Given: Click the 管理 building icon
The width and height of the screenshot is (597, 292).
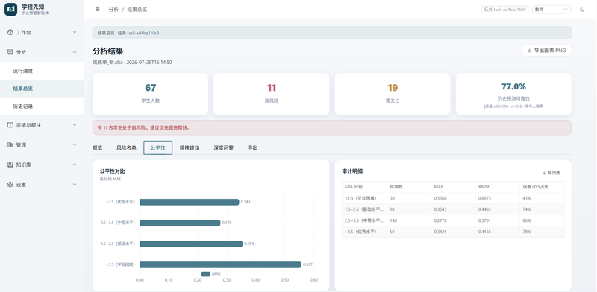Looking at the screenshot, I should pyautogui.click(x=10, y=145).
